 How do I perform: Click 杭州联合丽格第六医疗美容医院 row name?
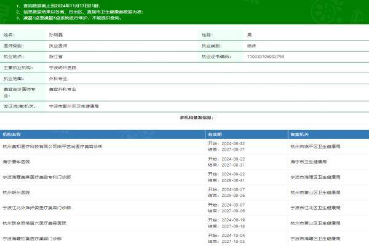click(34, 223)
